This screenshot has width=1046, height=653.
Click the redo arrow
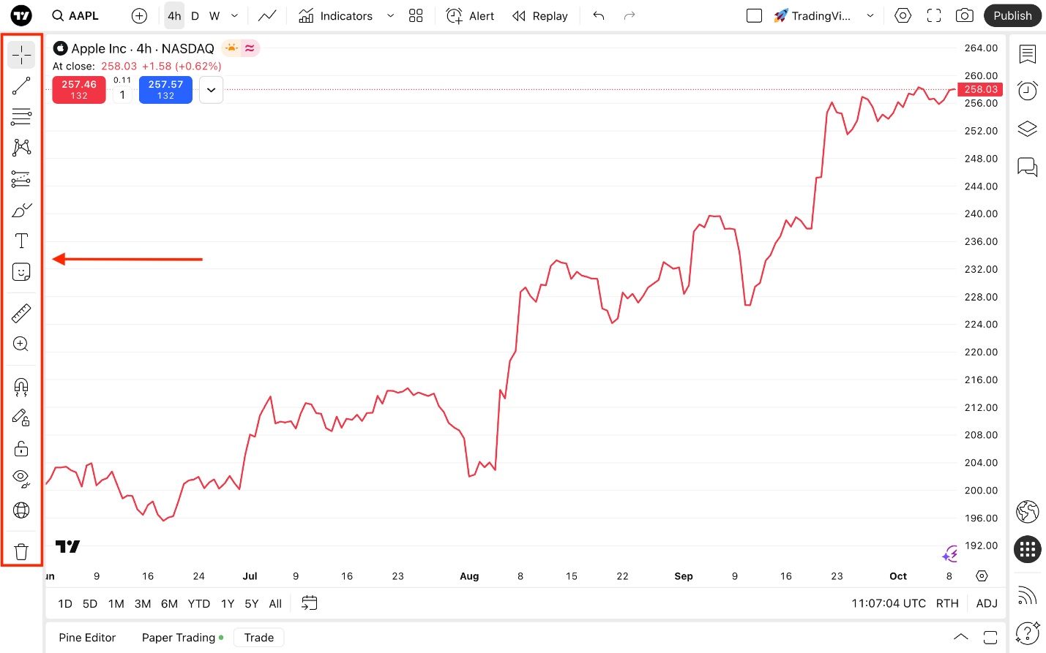click(630, 15)
